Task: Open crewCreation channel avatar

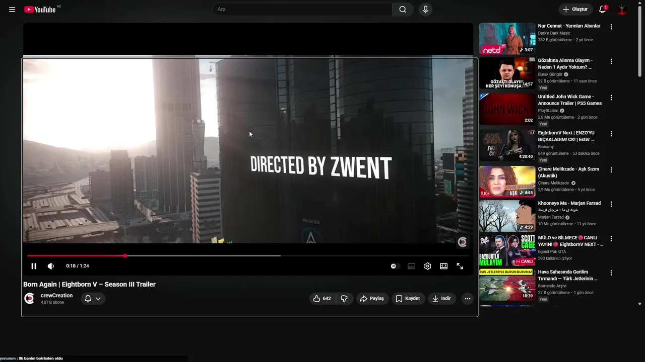Action: click(30, 298)
